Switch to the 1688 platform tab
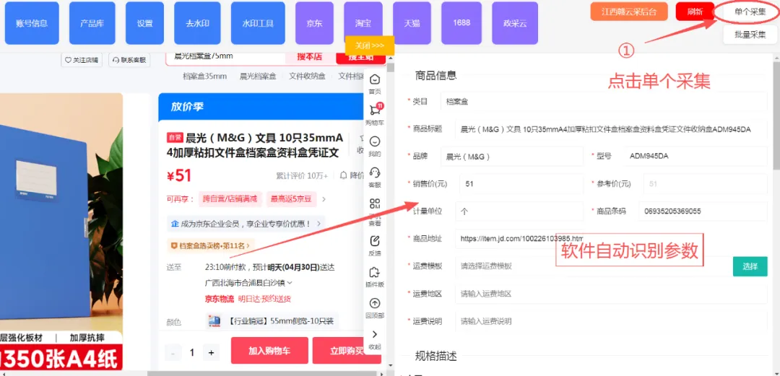This screenshot has width=780, height=376. pos(461,23)
